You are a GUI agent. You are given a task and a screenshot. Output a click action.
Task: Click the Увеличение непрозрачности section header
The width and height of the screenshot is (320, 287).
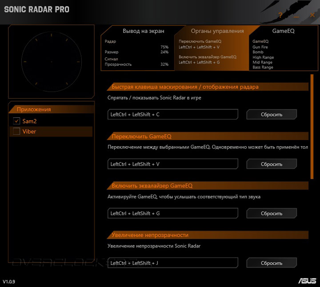(208, 235)
